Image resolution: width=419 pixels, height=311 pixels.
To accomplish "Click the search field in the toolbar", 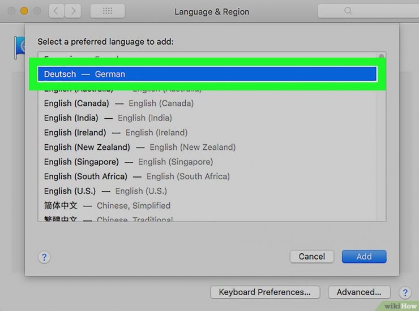I will click(368, 11).
